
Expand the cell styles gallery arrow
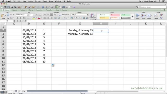point(132,16)
